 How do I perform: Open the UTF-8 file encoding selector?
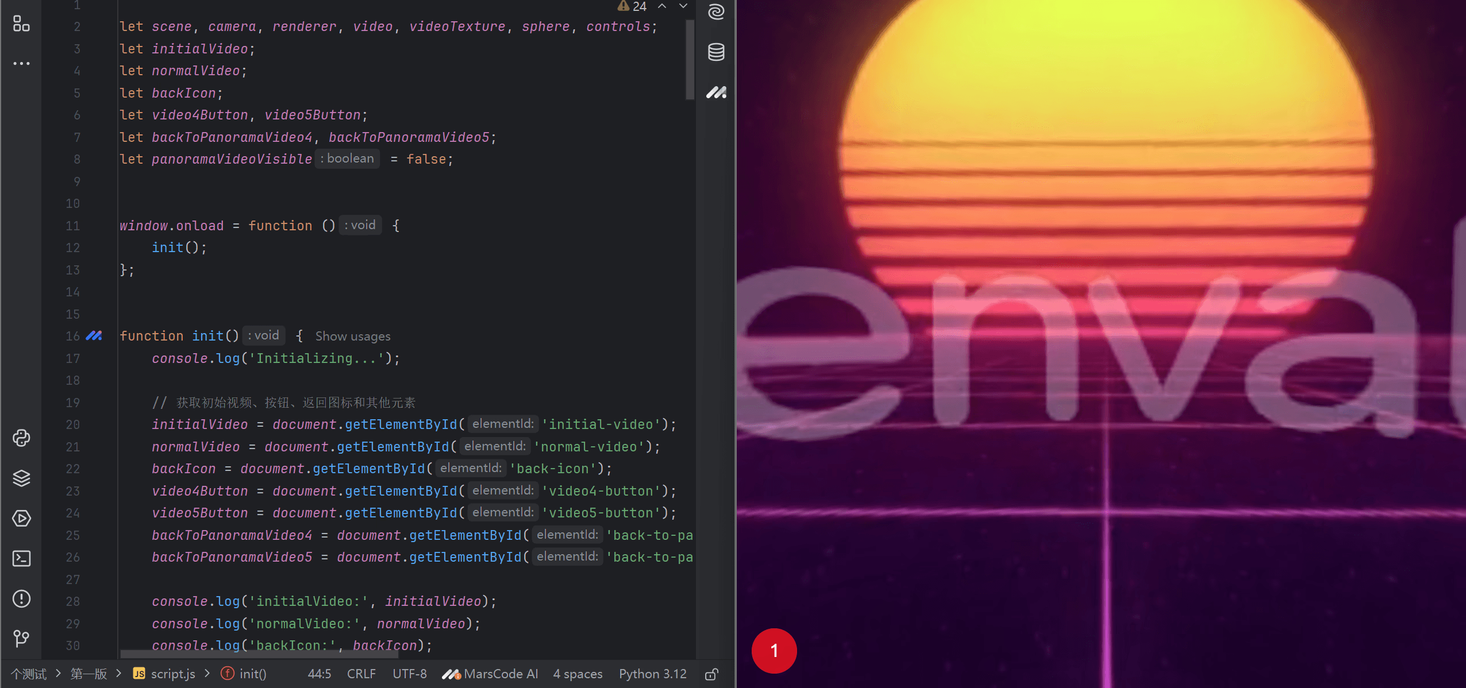(x=410, y=674)
